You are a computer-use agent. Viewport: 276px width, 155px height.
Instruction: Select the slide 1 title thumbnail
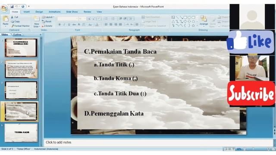(x=21, y=48)
